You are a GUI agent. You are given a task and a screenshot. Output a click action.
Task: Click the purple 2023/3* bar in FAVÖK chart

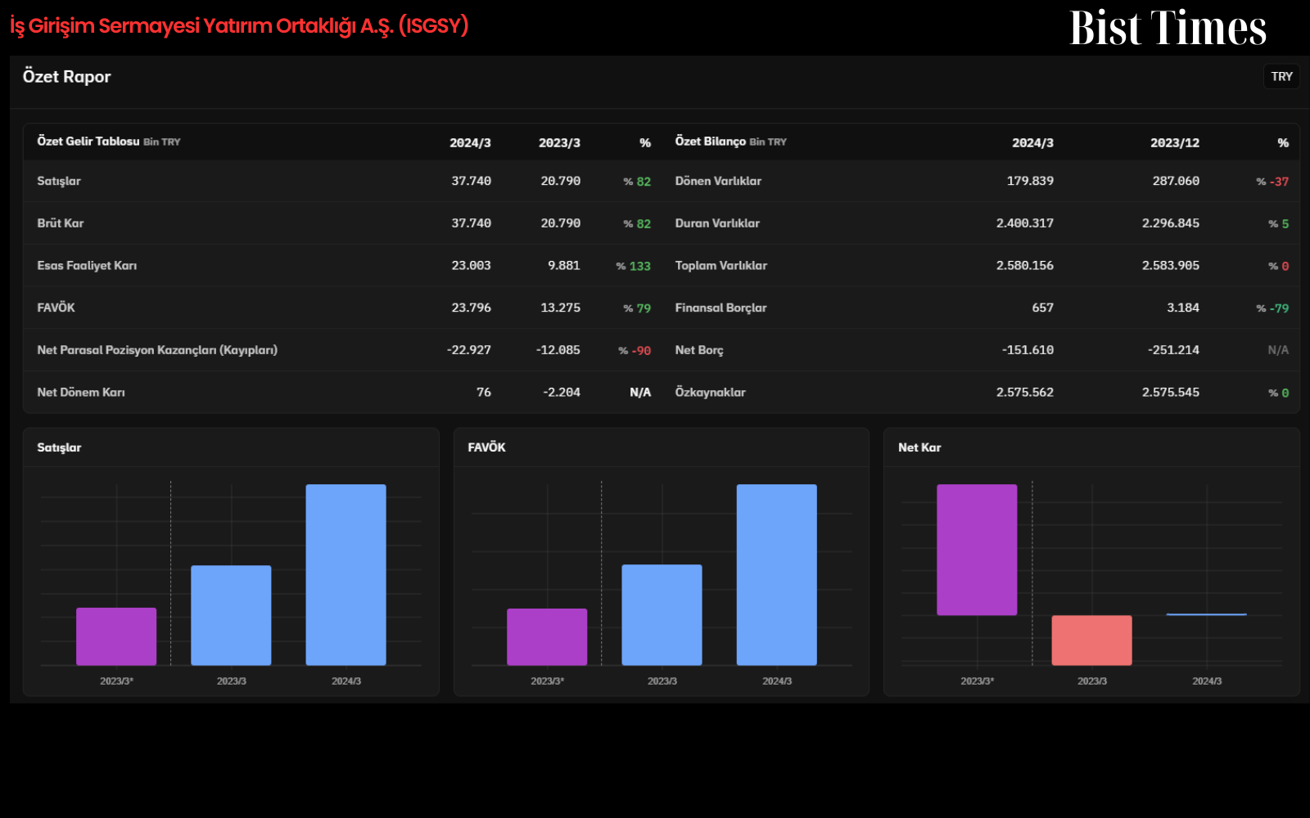click(547, 636)
